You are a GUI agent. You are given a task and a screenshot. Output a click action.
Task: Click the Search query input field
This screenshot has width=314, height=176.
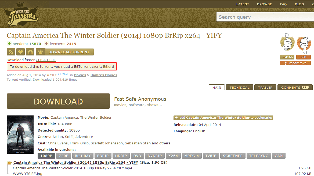265,17
